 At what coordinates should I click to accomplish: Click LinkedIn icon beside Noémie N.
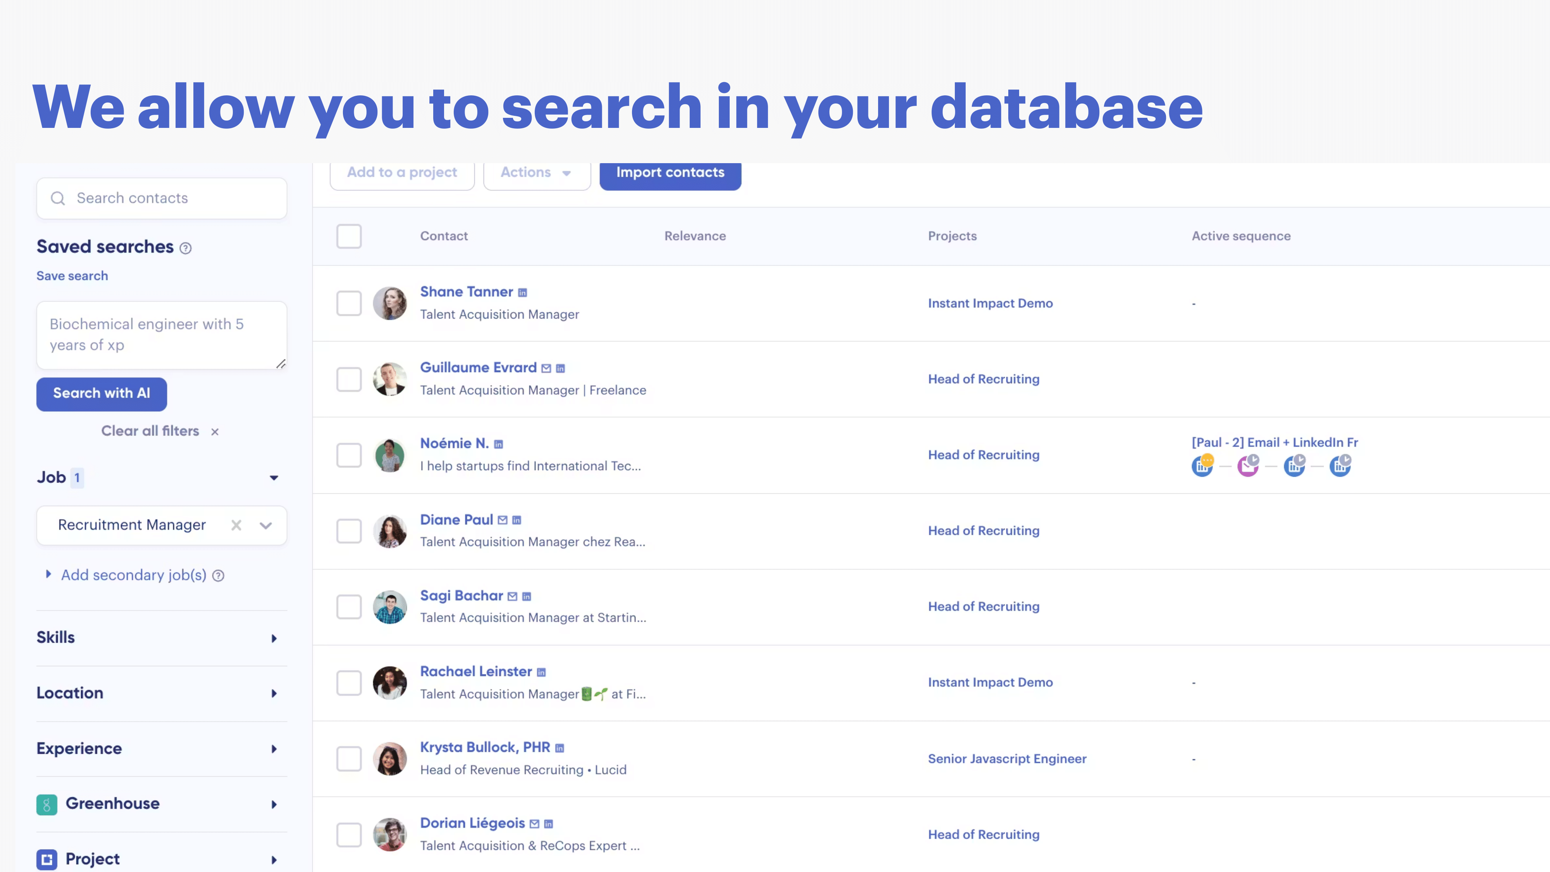(498, 444)
